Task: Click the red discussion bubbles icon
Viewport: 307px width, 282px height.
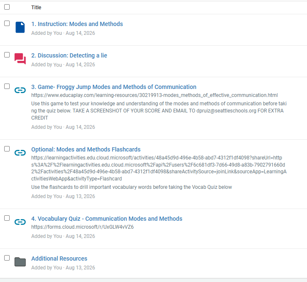Action: [x=20, y=59]
